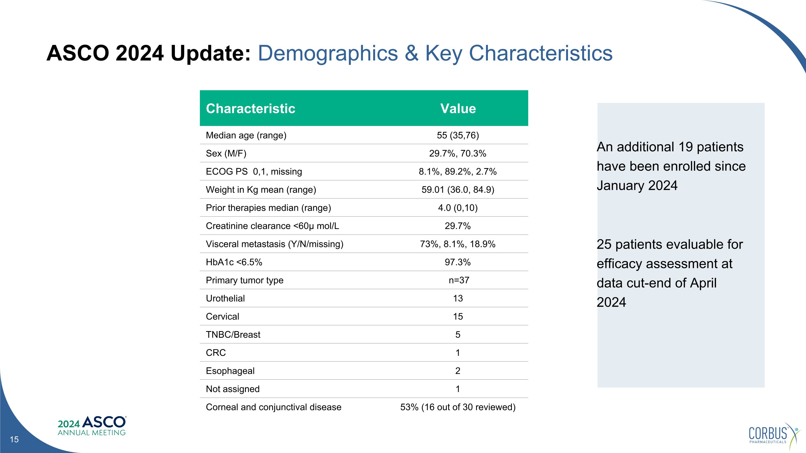Screen dimensions: 806x453
Task: Click the Characteristic column header
Action: (x=250, y=108)
